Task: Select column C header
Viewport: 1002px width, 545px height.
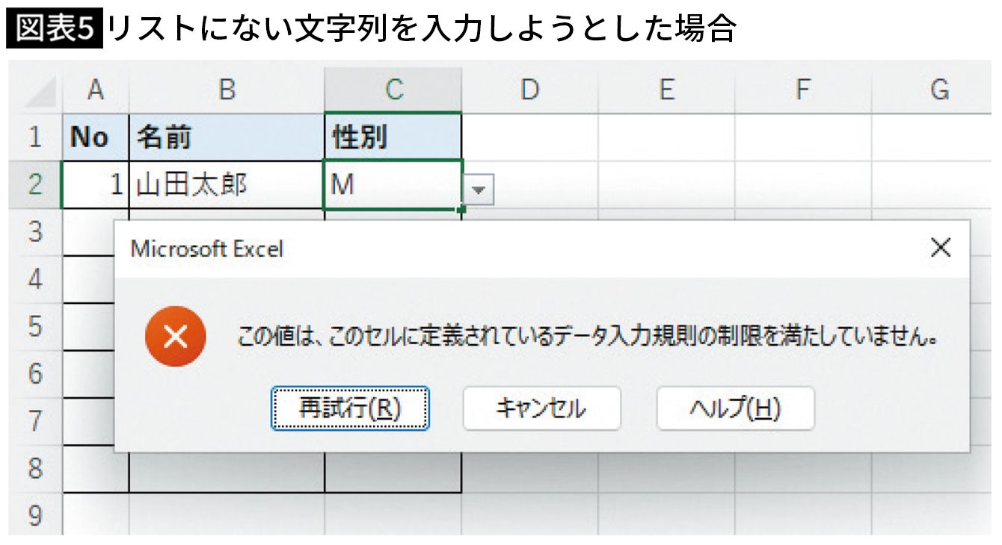Action: click(x=393, y=90)
